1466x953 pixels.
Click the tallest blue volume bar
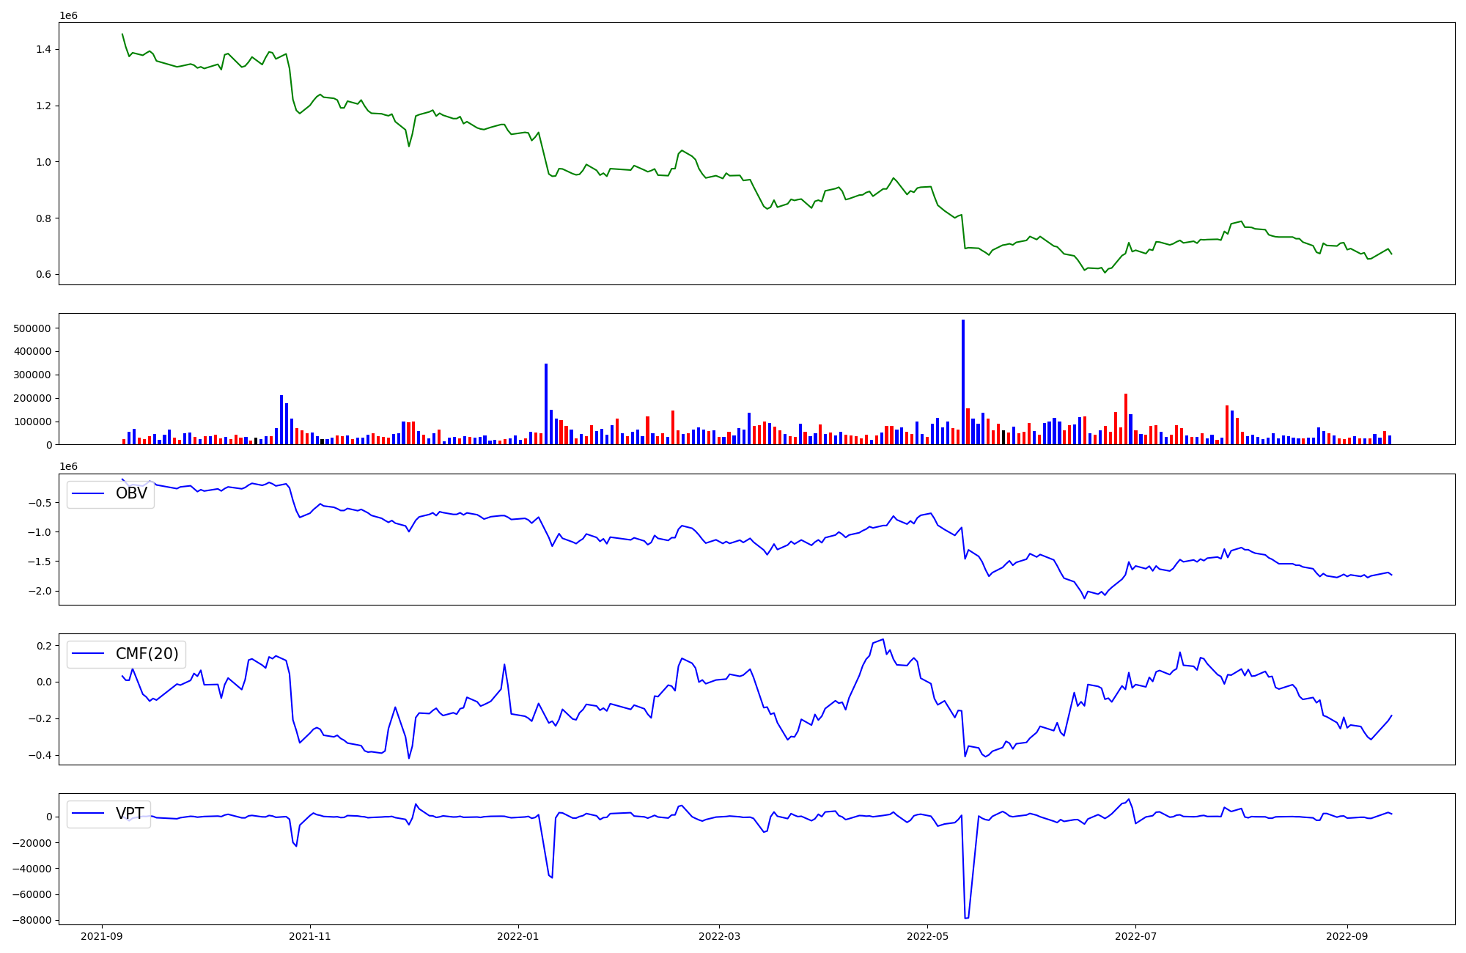click(963, 381)
